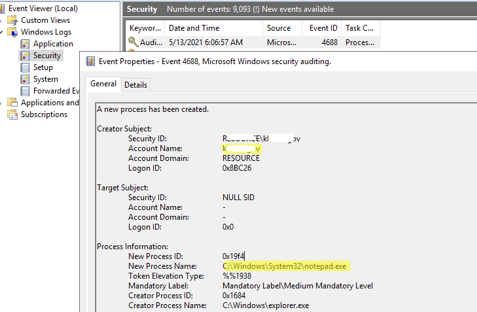The image size is (477, 312).
Task: Select Applications and Services Logs item
Action: click(50, 103)
